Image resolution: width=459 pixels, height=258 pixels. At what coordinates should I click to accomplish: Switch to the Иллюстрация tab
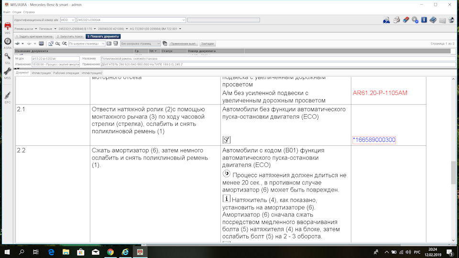[x=41, y=73]
